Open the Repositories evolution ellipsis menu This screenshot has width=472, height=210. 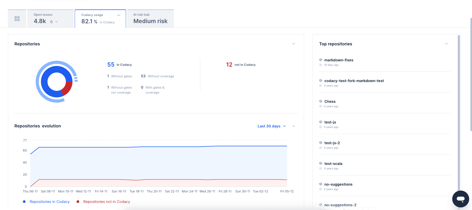294,126
